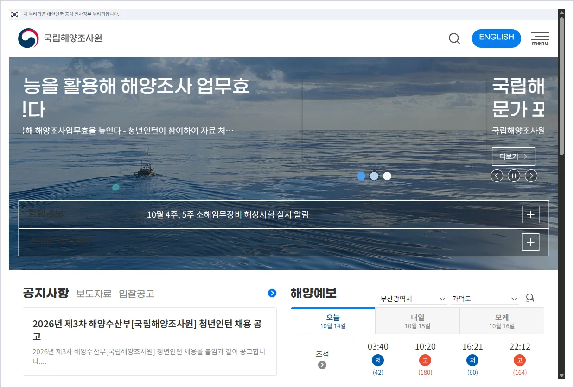
Task: Pause the banner slideshow
Action: click(x=514, y=176)
